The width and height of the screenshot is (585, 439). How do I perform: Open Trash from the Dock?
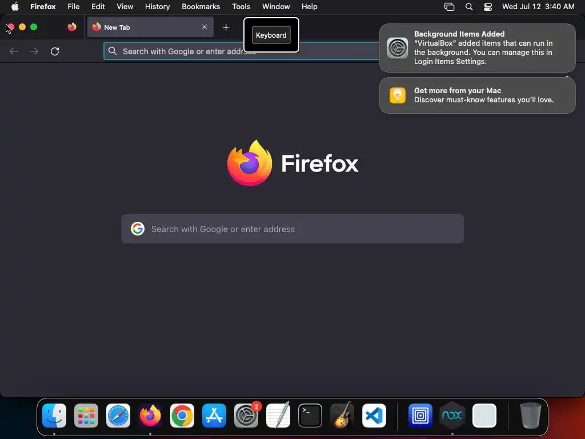[530, 416]
